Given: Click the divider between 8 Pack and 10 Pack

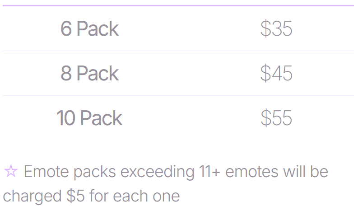Looking at the screenshot, I should click(x=178, y=95).
